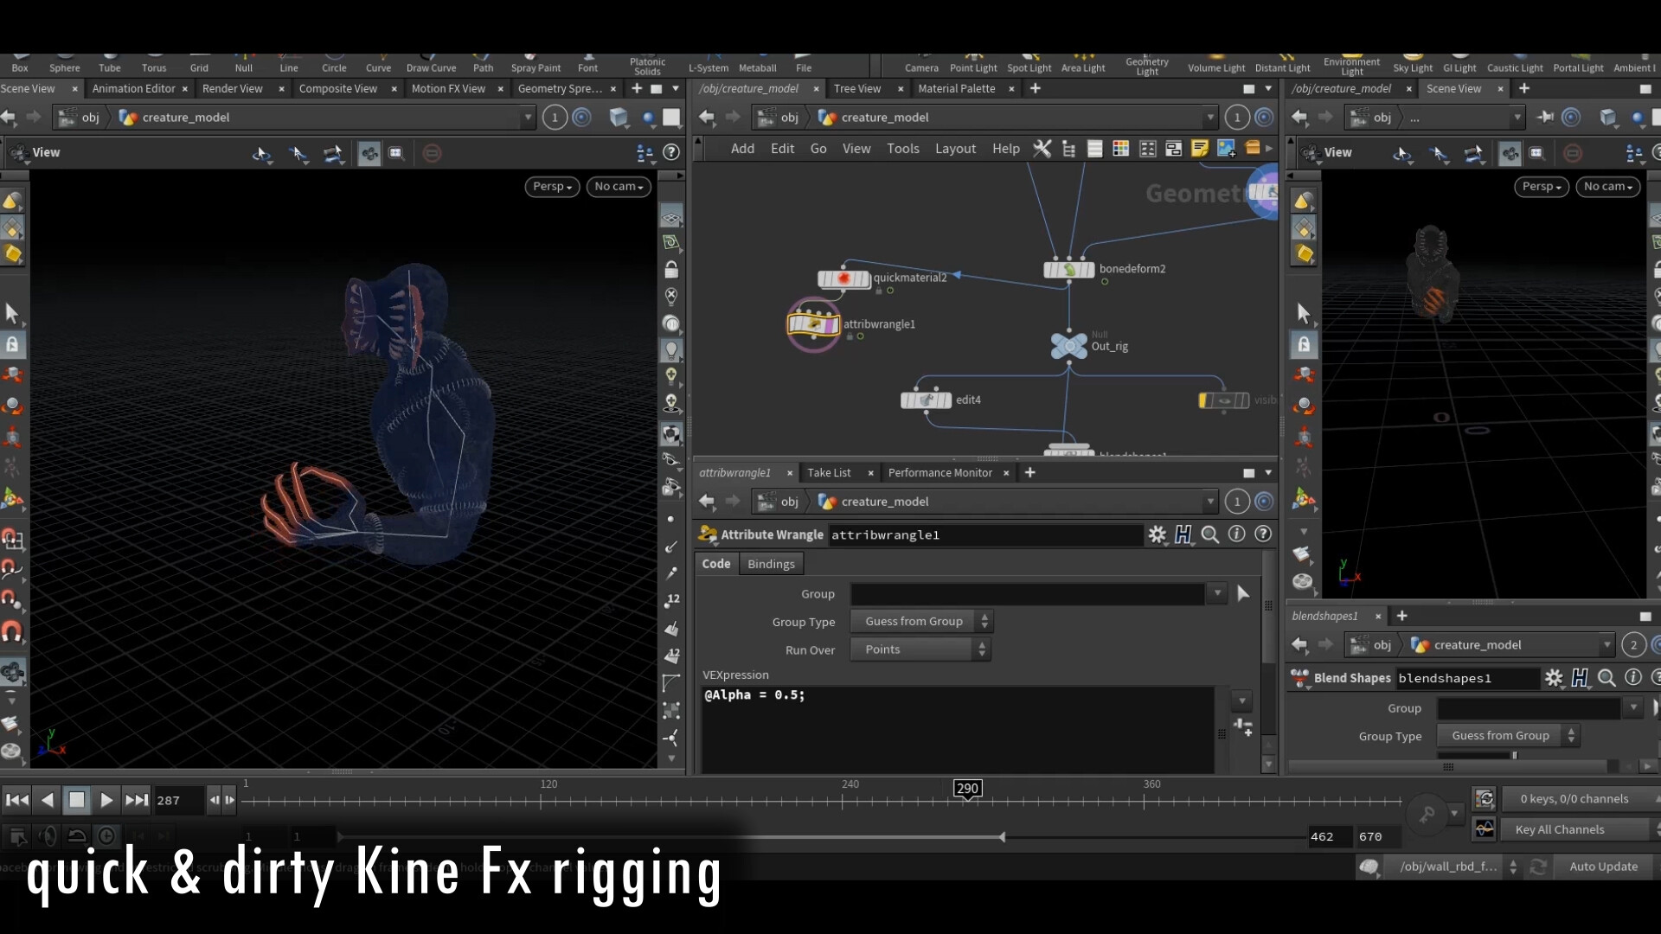The height and width of the screenshot is (934, 1661).
Task: Toggle the high quality lighting lightbulb
Action: point(673,351)
